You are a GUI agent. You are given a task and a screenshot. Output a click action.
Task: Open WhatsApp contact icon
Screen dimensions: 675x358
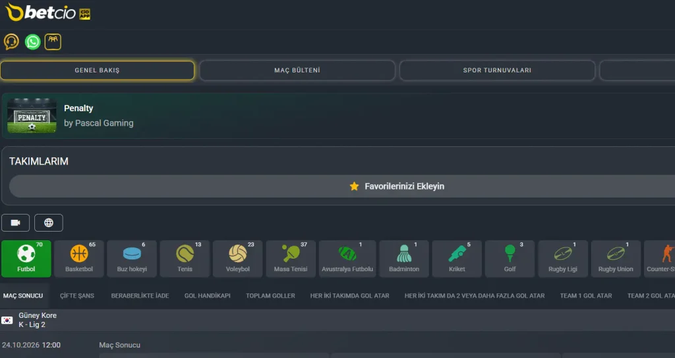coord(33,41)
